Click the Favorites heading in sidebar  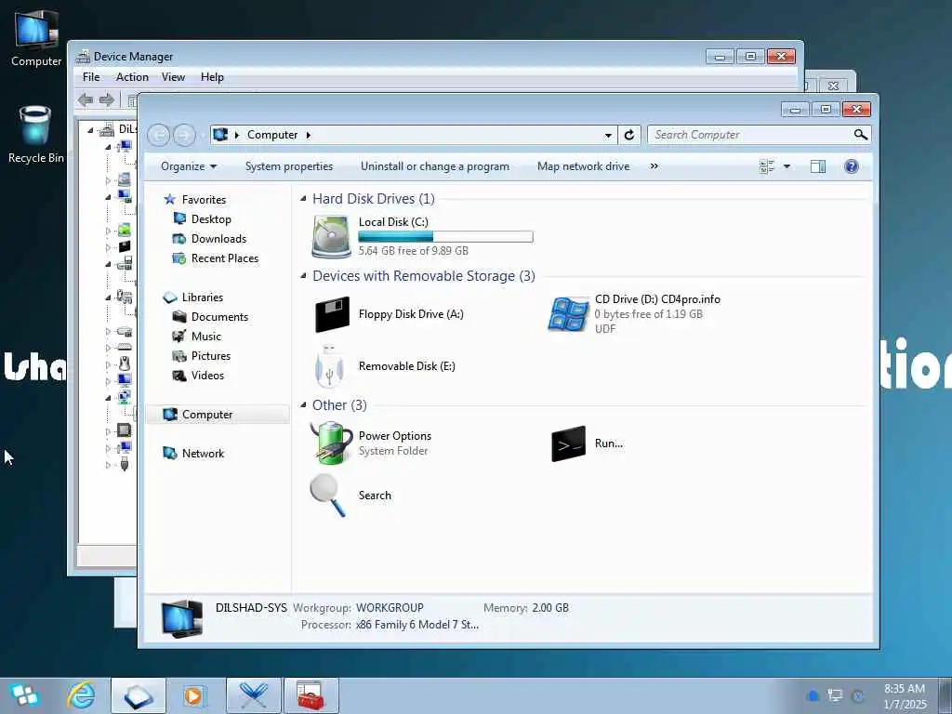pos(204,200)
